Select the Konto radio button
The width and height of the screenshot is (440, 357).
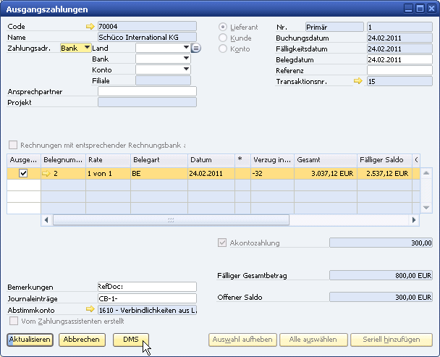(223, 49)
